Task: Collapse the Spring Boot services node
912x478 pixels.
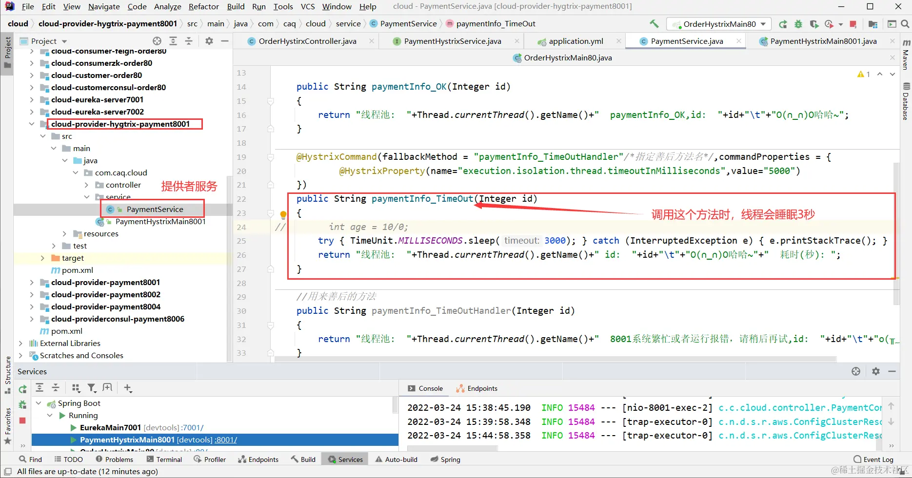Action: point(39,403)
